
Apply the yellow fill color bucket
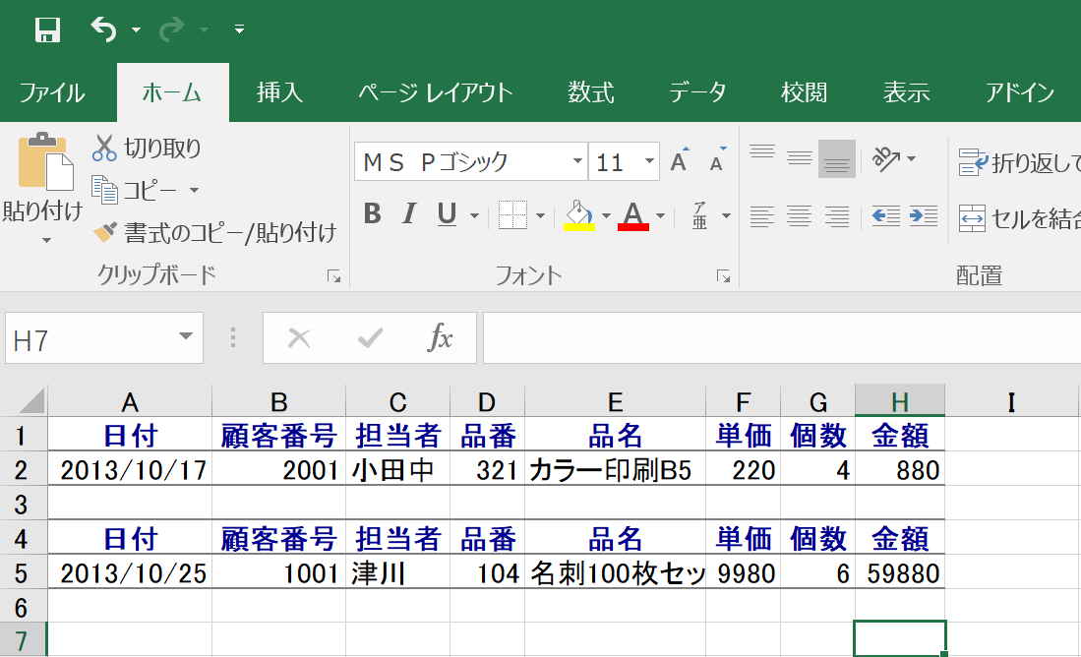pyautogui.click(x=579, y=214)
